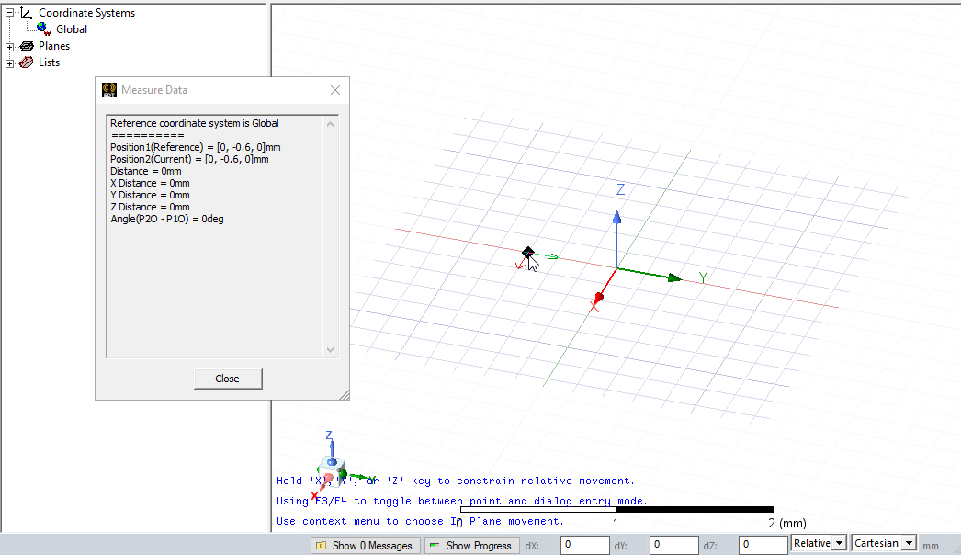961x555 pixels.
Task: Click the Close button in Measure Data
Action: click(228, 379)
